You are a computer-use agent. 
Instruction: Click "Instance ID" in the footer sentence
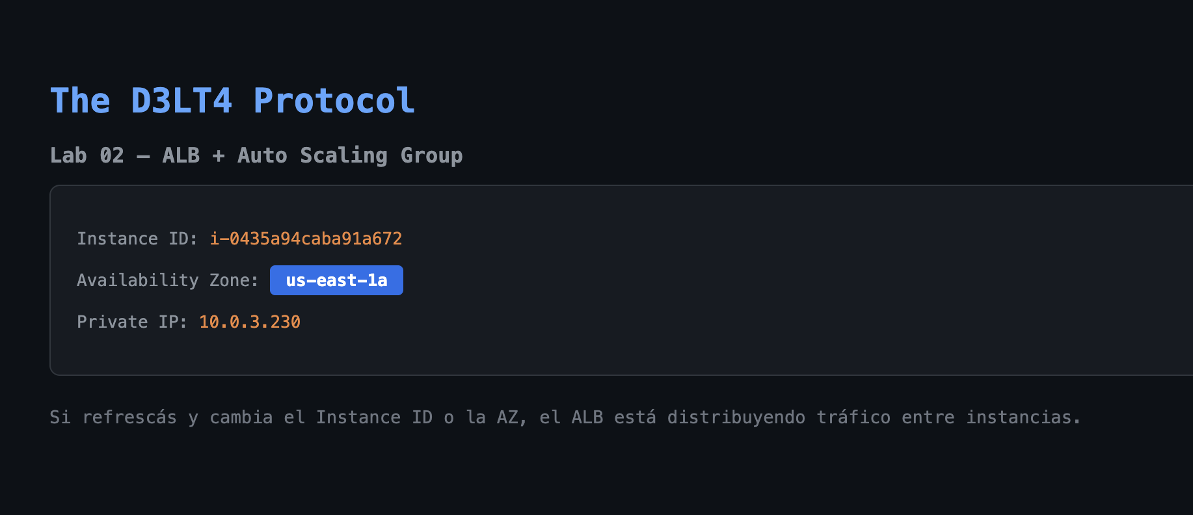[x=374, y=417]
